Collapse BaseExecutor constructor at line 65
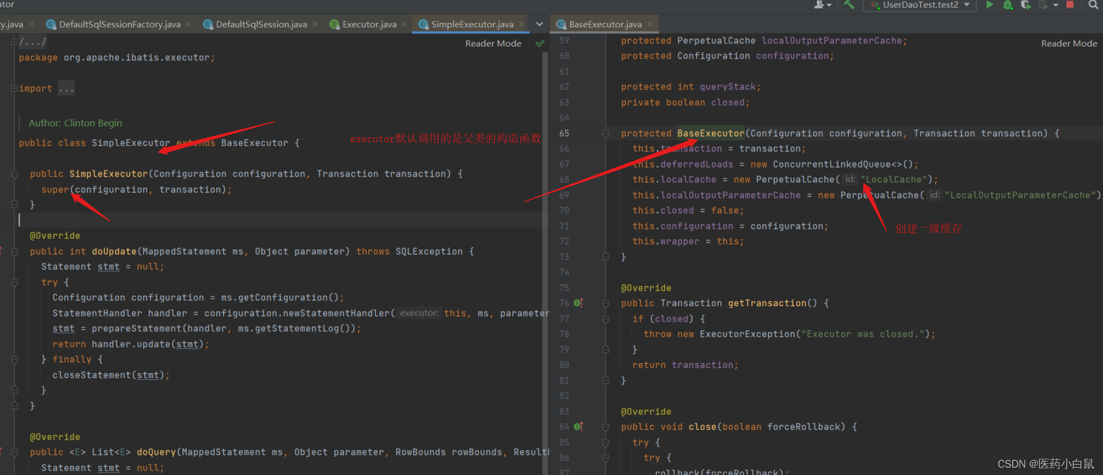The width and height of the screenshot is (1103, 475). (606, 134)
